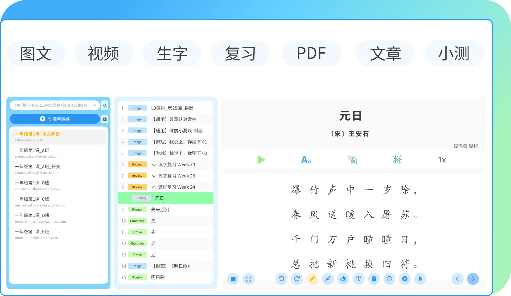Enter fullscreen with the expand-corners icon
This screenshot has width=511, height=296.
click(249, 279)
